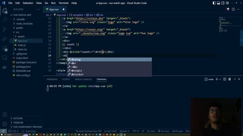Open the Docker view icon
The width and height of the screenshot is (243, 136).
5,67
